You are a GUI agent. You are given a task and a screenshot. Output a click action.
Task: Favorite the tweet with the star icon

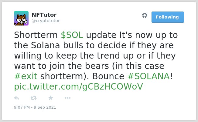(51, 98)
